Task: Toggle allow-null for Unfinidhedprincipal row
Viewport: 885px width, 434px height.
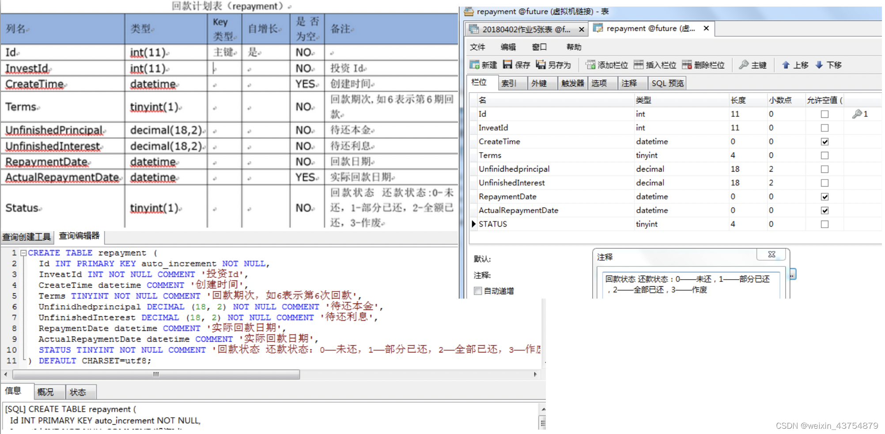Action: (x=824, y=169)
